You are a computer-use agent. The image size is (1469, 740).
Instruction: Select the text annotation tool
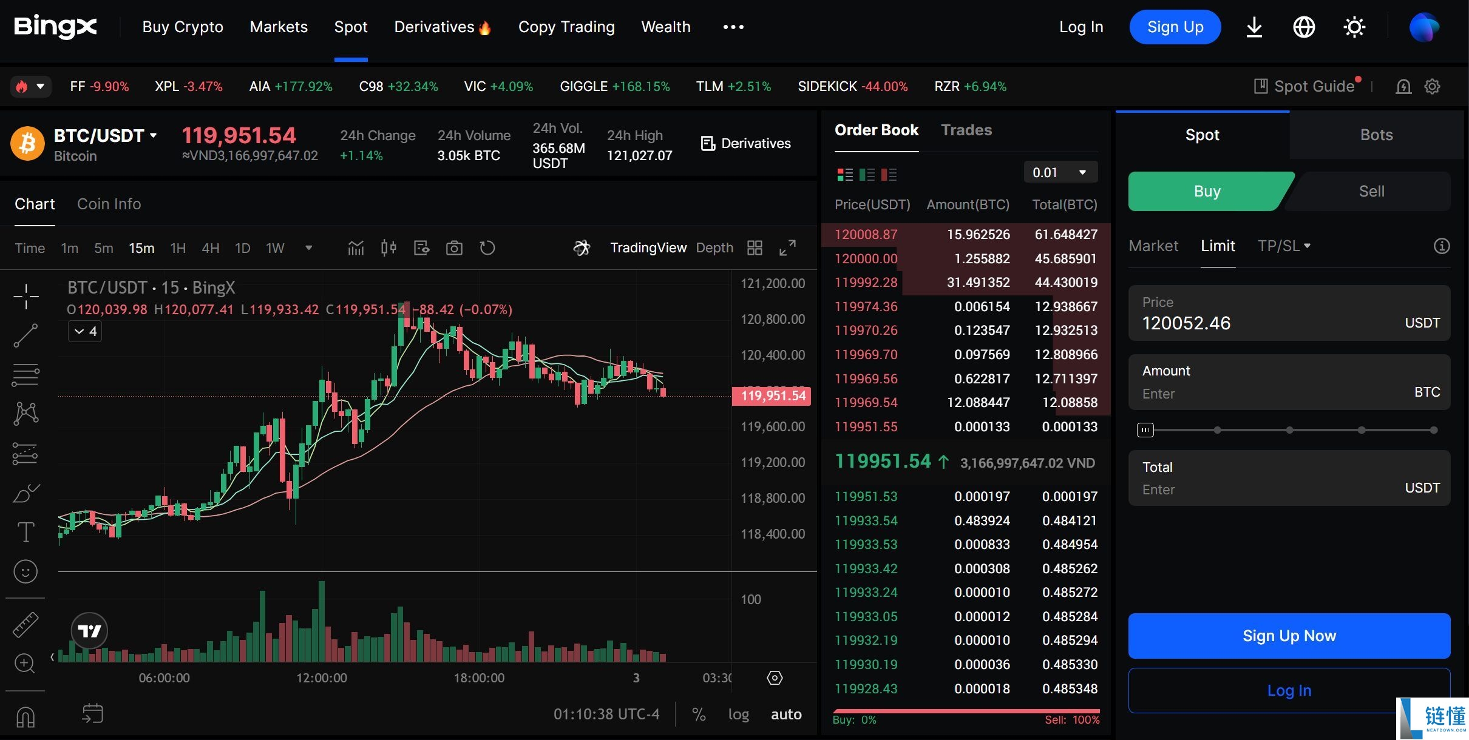pyautogui.click(x=25, y=532)
